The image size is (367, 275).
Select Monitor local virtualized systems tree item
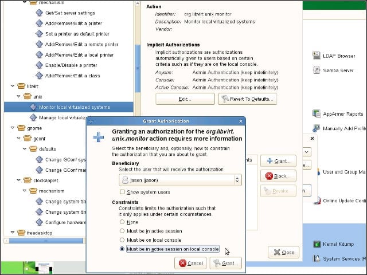[69, 107]
